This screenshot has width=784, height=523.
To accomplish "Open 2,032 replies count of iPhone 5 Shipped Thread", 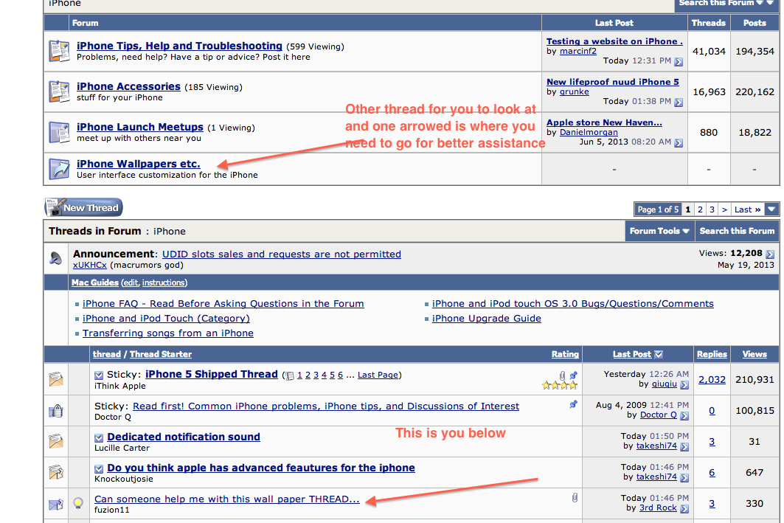I will click(x=712, y=379).
